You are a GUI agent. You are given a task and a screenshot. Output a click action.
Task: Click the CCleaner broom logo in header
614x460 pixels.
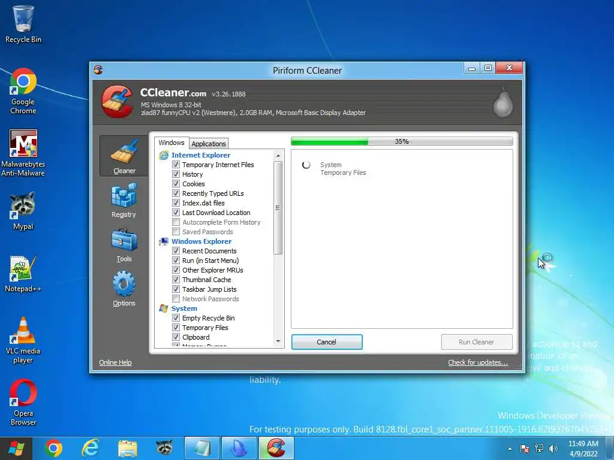(x=117, y=101)
